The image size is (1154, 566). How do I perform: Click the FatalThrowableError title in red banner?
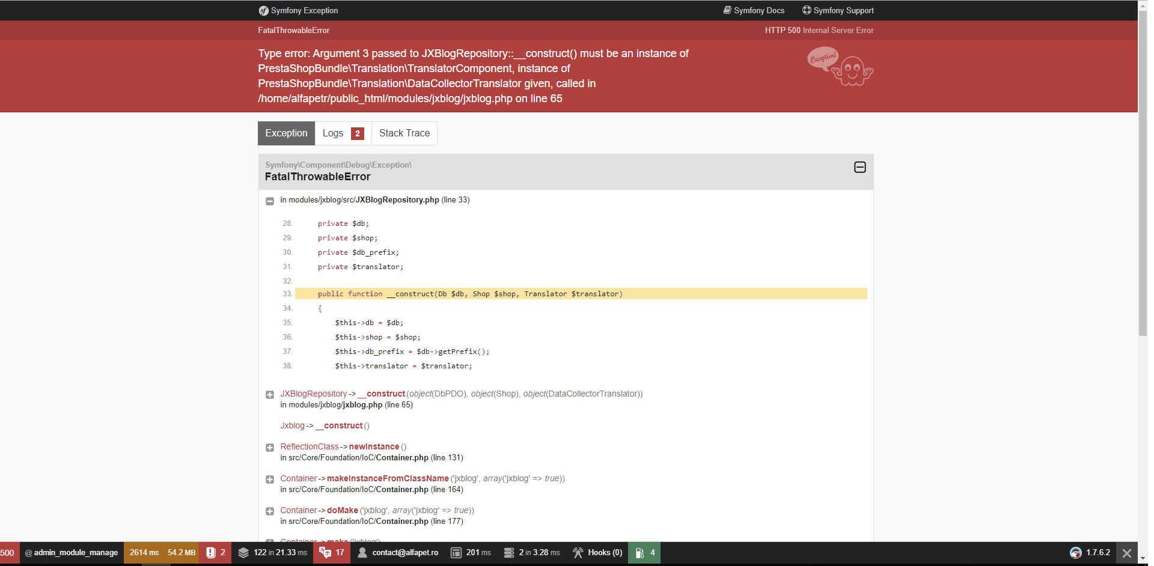pyautogui.click(x=294, y=30)
